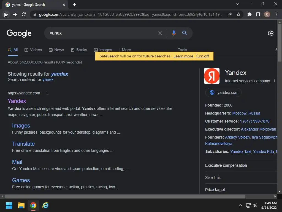The image size is (282, 212).
Task: Click the corrected yandex suggestion link
Action: (x=59, y=74)
